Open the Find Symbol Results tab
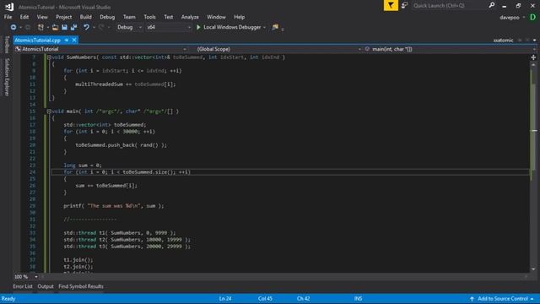 (x=81, y=286)
